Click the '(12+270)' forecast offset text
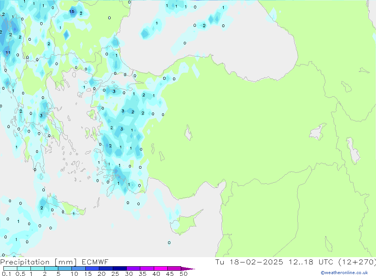The image size is (376, 276). tap(357, 262)
